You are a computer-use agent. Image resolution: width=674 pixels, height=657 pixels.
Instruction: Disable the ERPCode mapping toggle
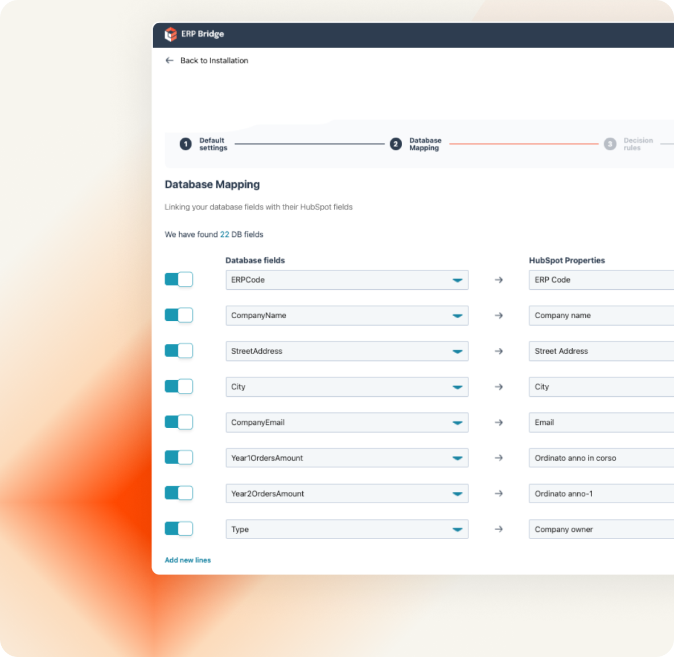179,280
